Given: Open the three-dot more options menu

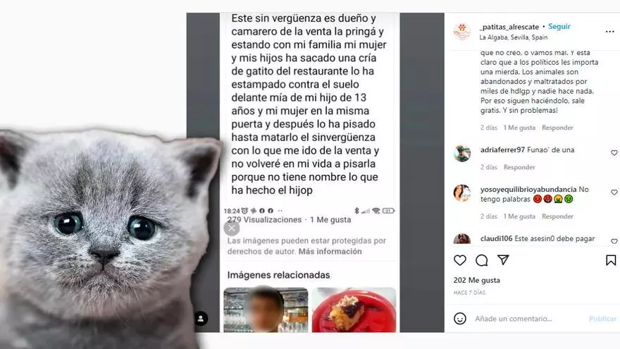Looking at the screenshot, I should tap(609, 32).
